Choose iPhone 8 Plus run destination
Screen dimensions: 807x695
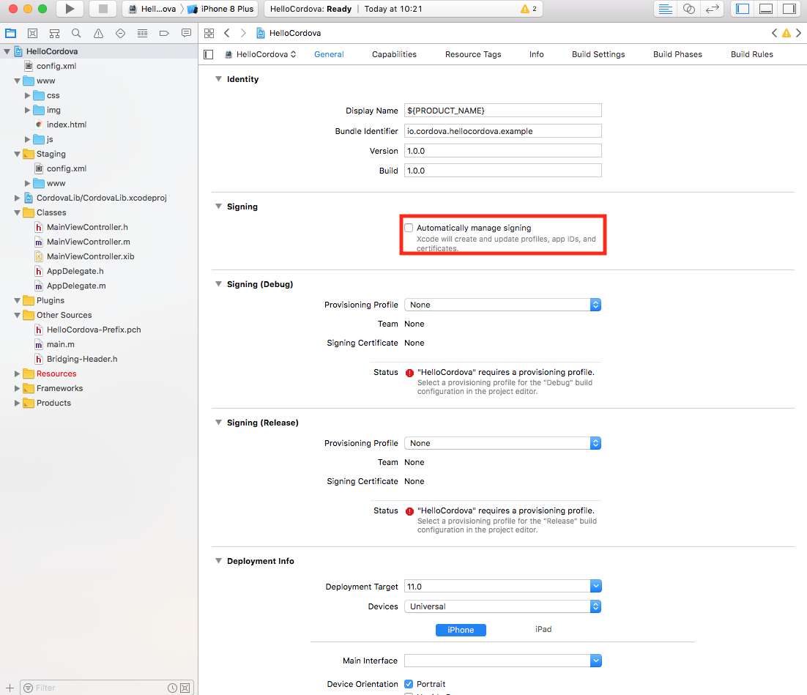click(x=221, y=9)
